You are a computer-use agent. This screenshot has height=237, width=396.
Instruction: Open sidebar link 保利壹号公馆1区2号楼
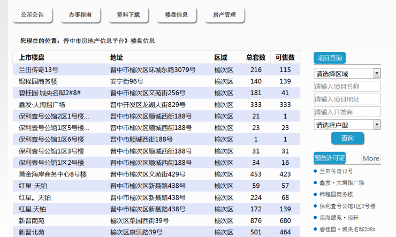click(347, 206)
